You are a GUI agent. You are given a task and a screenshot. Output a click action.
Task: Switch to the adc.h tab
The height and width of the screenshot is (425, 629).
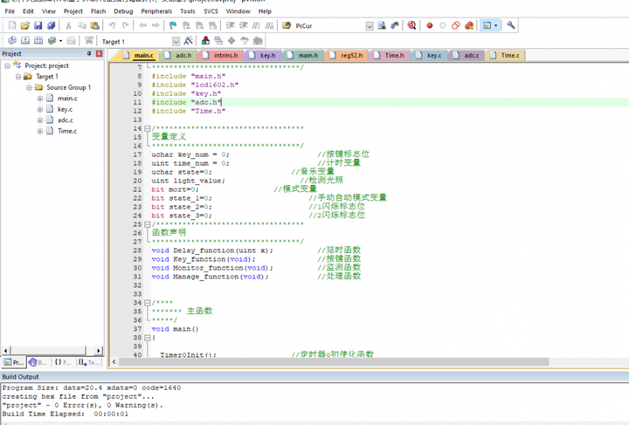tap(179, 55)
